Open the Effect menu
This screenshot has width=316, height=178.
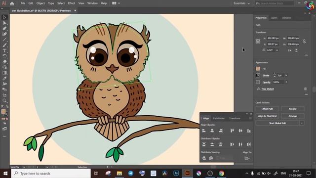[x=71, y=3]
